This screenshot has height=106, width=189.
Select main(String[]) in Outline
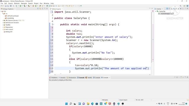(165, 14)
